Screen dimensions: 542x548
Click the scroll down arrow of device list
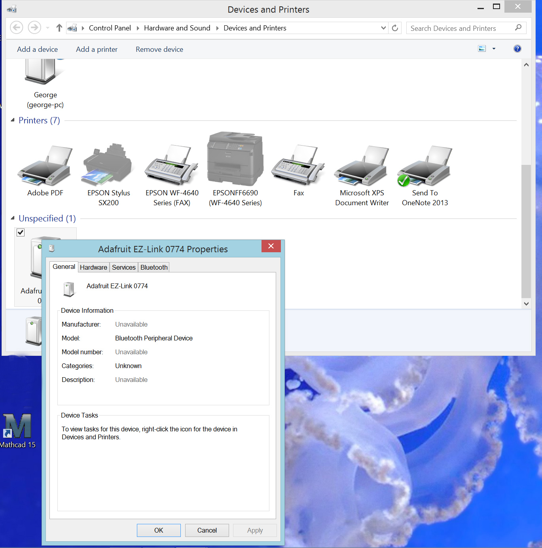tap(526, 304)
